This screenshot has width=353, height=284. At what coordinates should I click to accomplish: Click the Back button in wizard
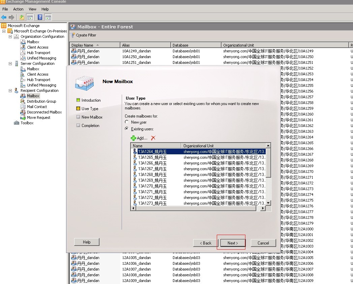click(206, 243)
